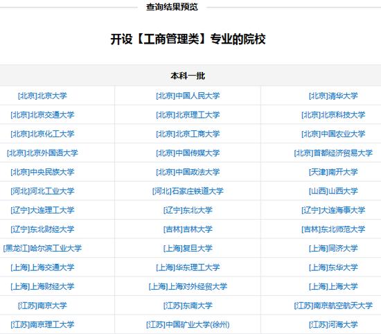This screenshot has width=381, height=334.
Task: Open [辽宁]大连海事大学 link
Action: (333, 210)
